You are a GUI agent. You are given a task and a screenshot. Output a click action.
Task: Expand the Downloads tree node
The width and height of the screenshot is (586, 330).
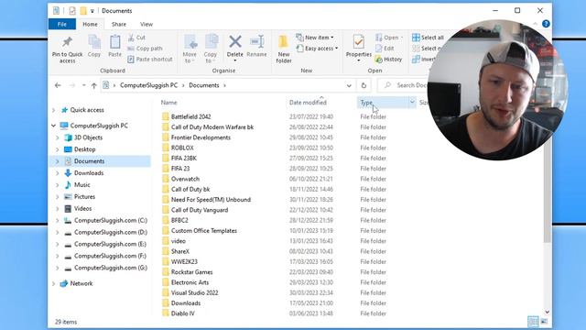[x=58, y=173]
